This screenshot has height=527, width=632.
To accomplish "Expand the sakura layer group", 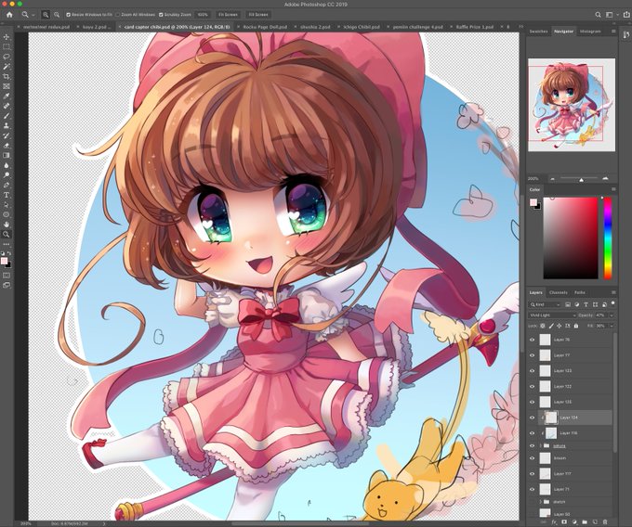I will (541, 445).
